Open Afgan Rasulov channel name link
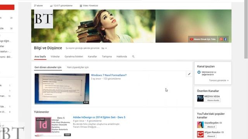This screenshot has height=139, width=248. (x=212, y=132)
